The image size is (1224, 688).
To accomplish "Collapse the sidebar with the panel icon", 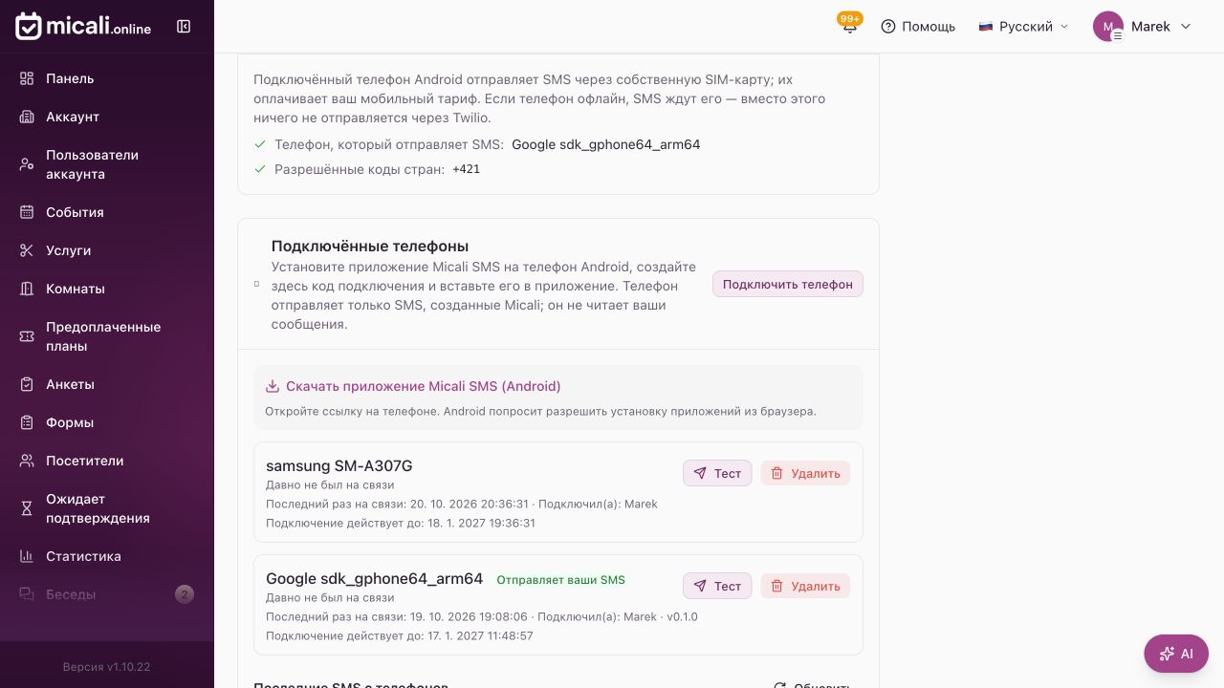I will pyautogui.click(x=184, y=27).
